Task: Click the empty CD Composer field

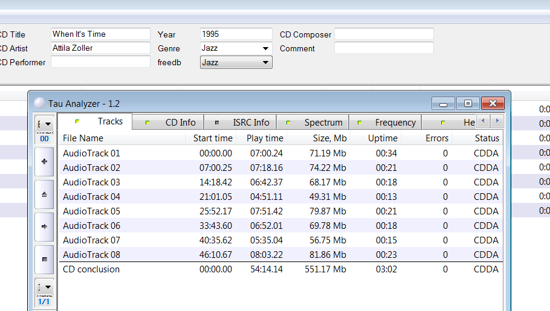Action: (384, 34)
